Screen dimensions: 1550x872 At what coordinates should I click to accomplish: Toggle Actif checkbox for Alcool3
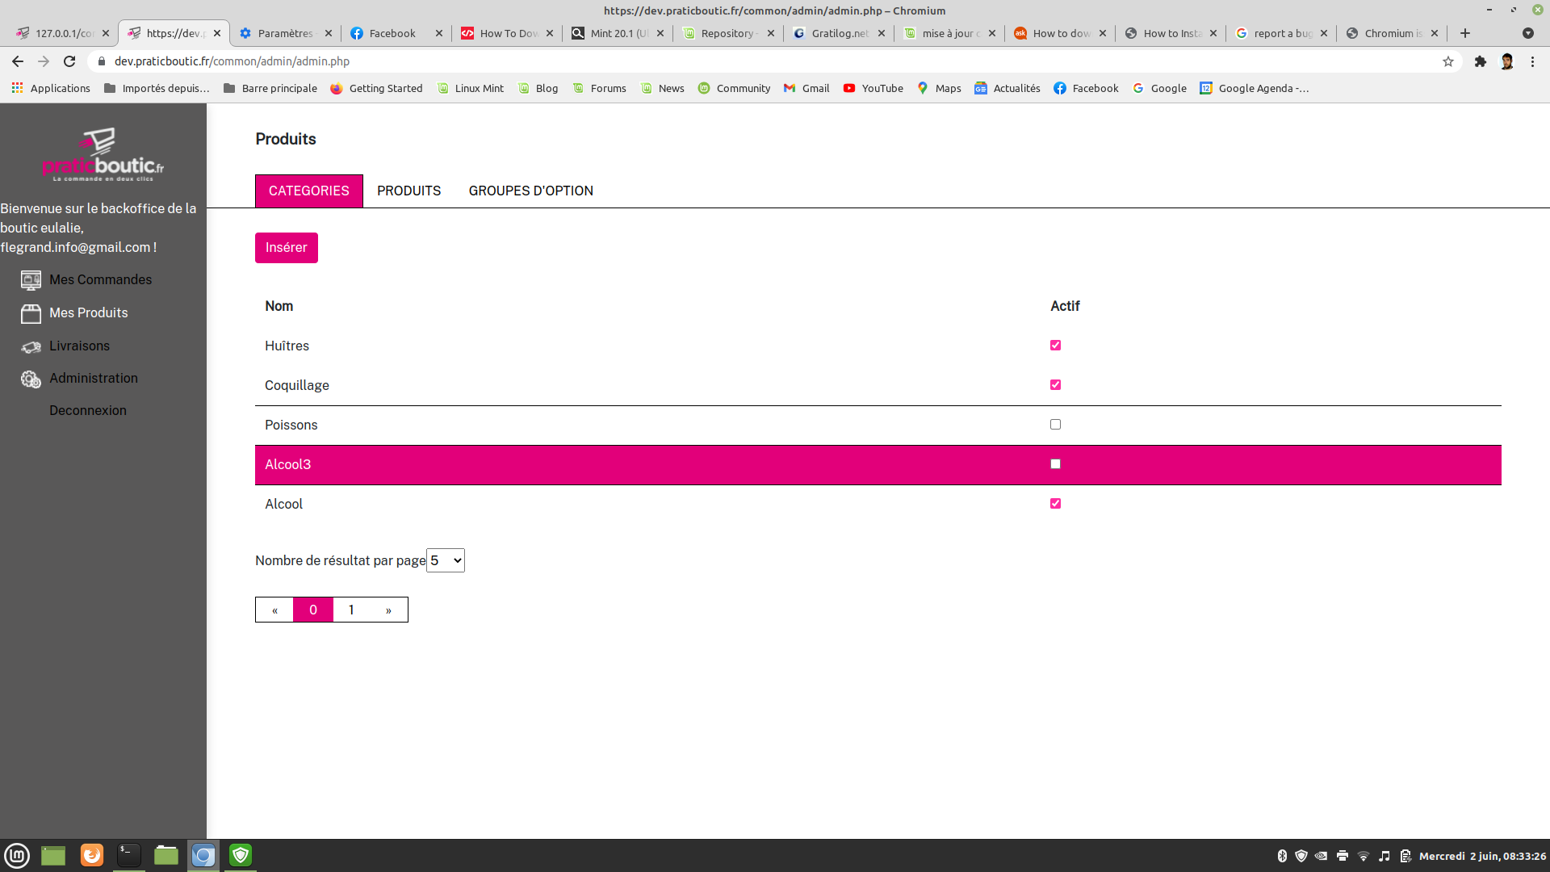click(1055, 464)
